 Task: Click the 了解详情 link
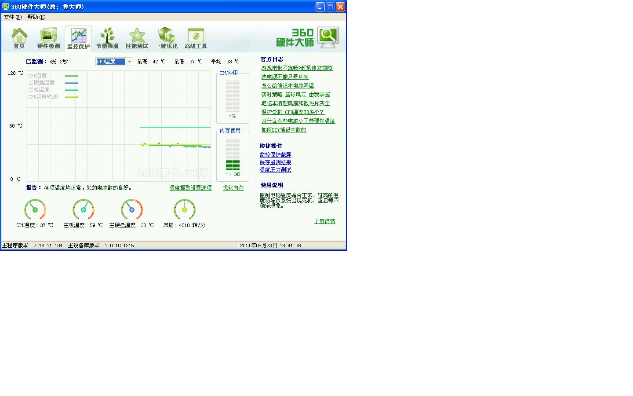click(x=324, y=221)
